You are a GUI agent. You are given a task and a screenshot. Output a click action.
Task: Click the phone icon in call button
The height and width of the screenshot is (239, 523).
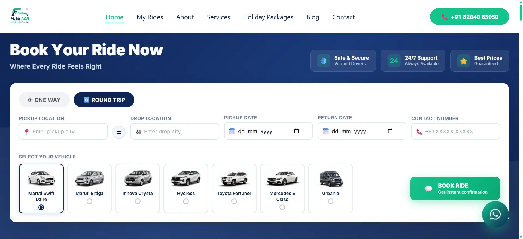[x=445, y=17]
